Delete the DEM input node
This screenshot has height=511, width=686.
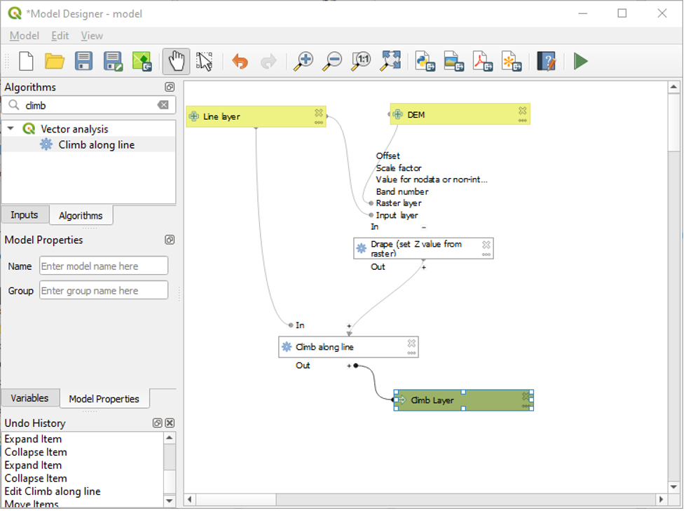point(522,111)
